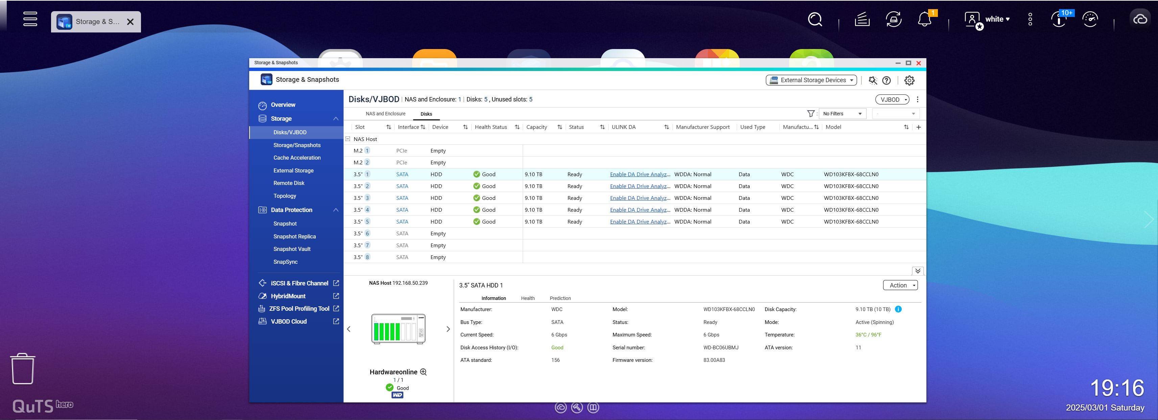Open Storage & Snapshots settings gear
The height and width of the screenshot is (420, 1158).
(x=909, y=80)
